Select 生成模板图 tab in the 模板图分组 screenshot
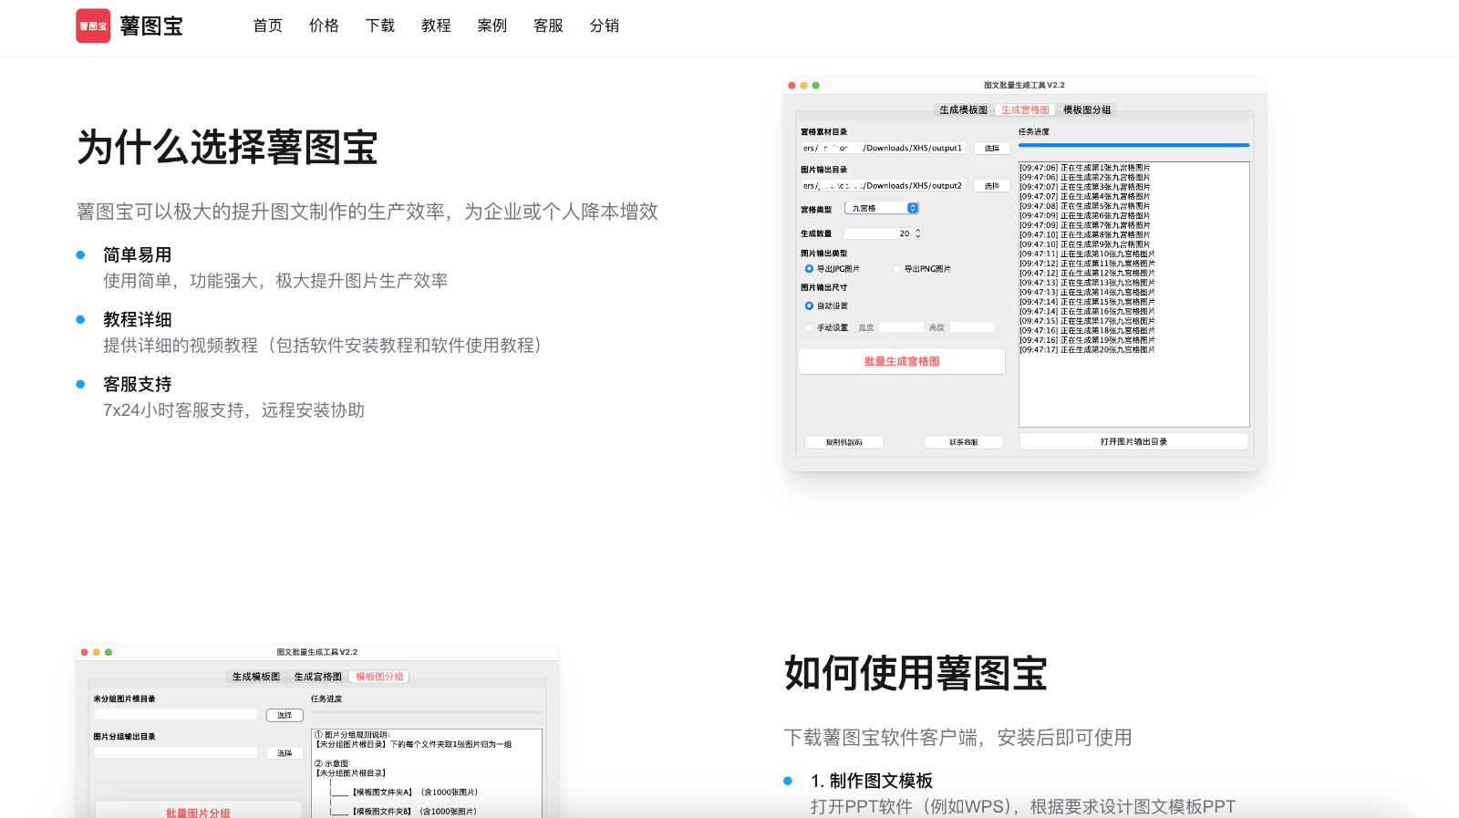 tap(256, 677)
